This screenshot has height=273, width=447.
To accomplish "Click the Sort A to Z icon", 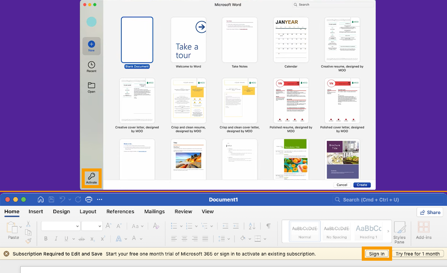I will 252,226.
